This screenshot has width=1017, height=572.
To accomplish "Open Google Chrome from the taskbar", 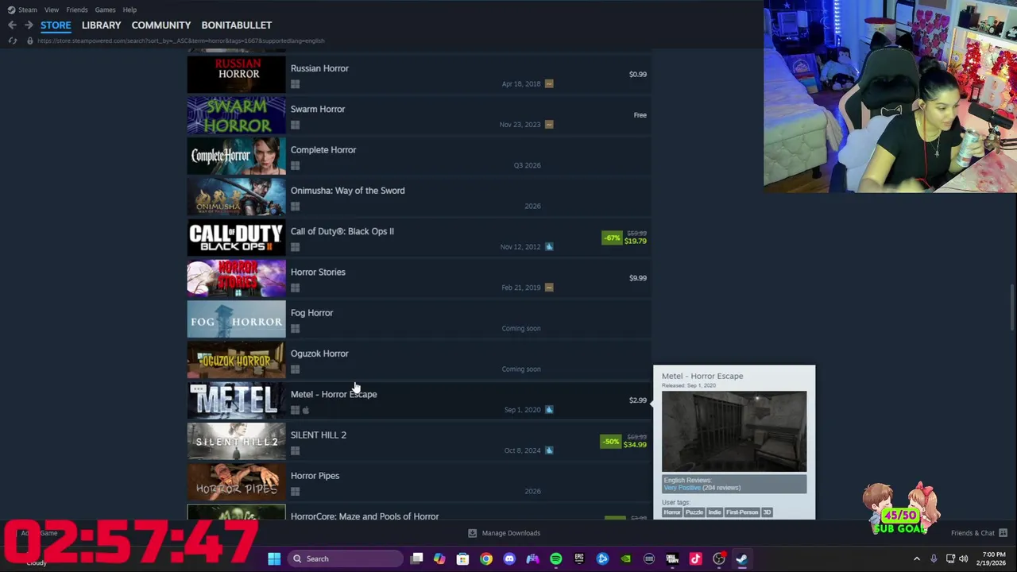I will (x=486, y=558).
